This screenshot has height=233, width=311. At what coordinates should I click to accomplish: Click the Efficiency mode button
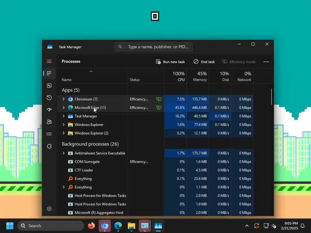[x=239, y=62]
